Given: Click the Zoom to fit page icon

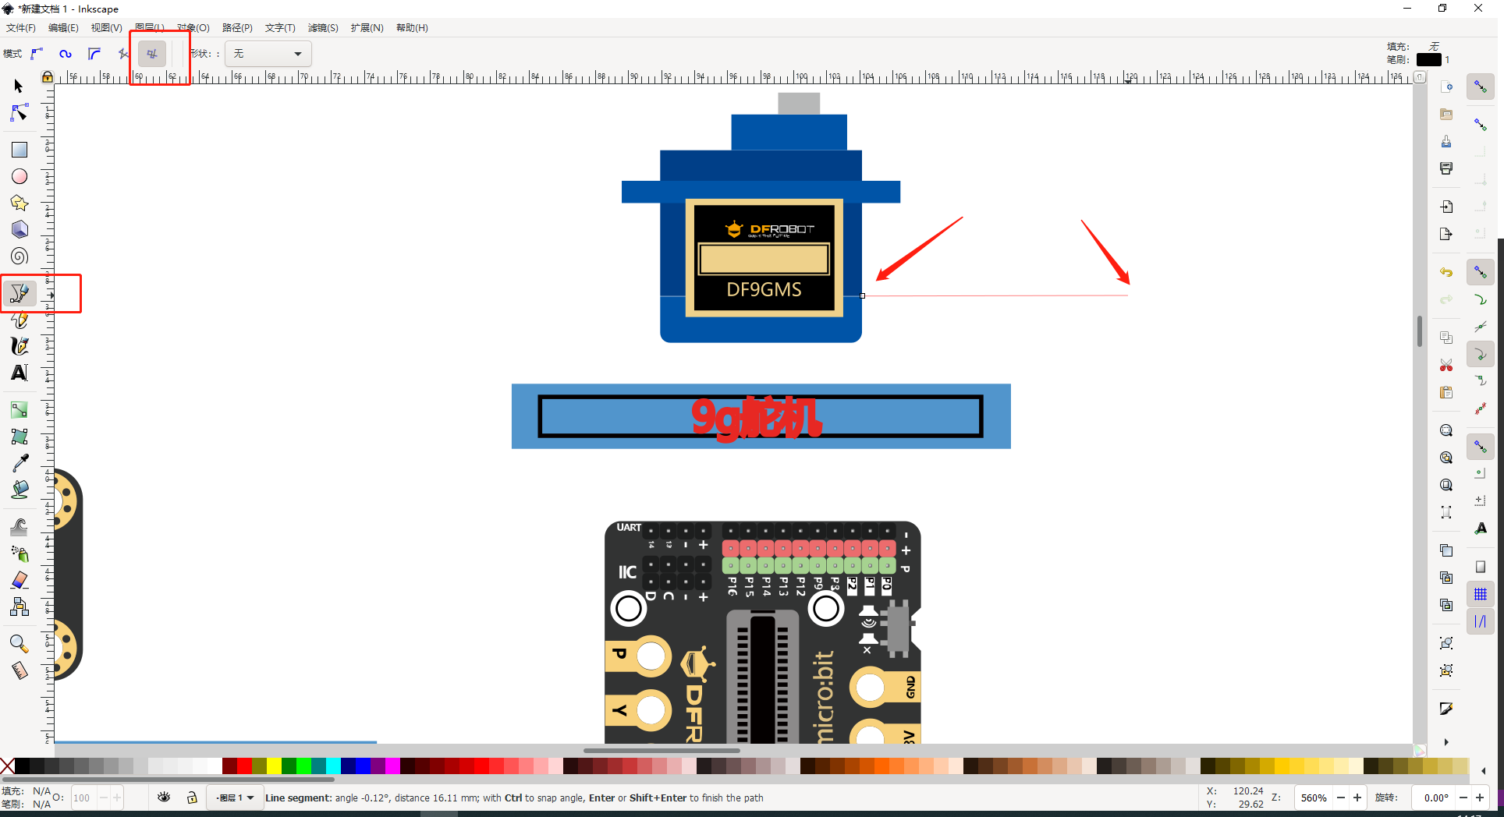Looking at the screenshot, I should point(1446,485).
